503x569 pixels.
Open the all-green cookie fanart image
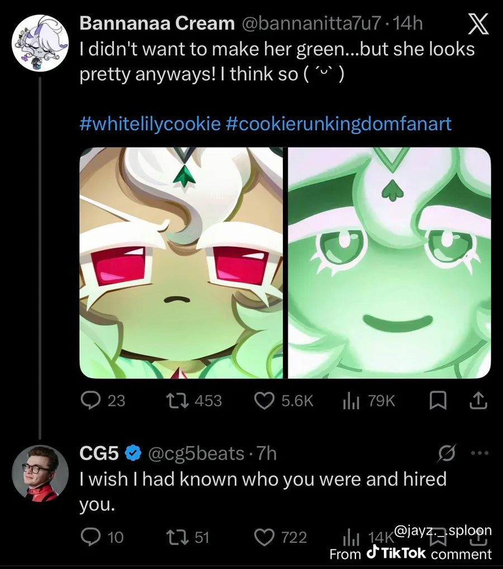pos(390,263)
